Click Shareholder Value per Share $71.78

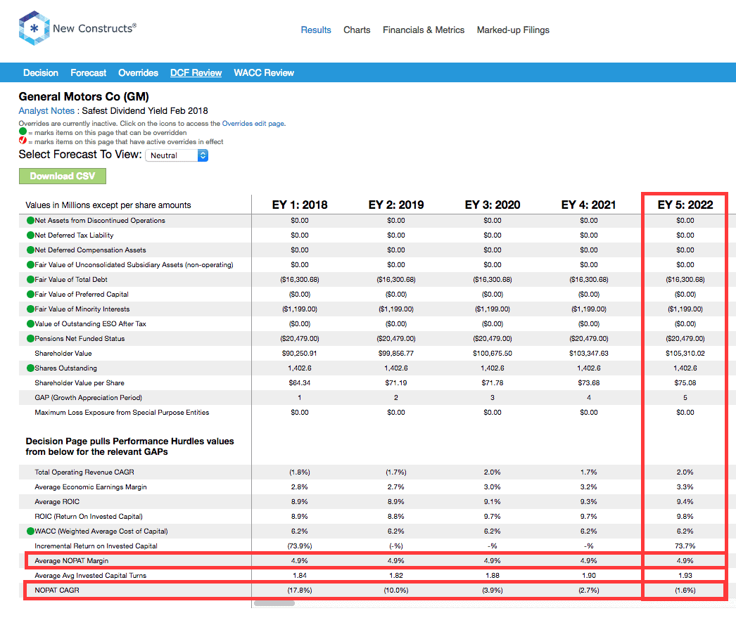(493, 383)
